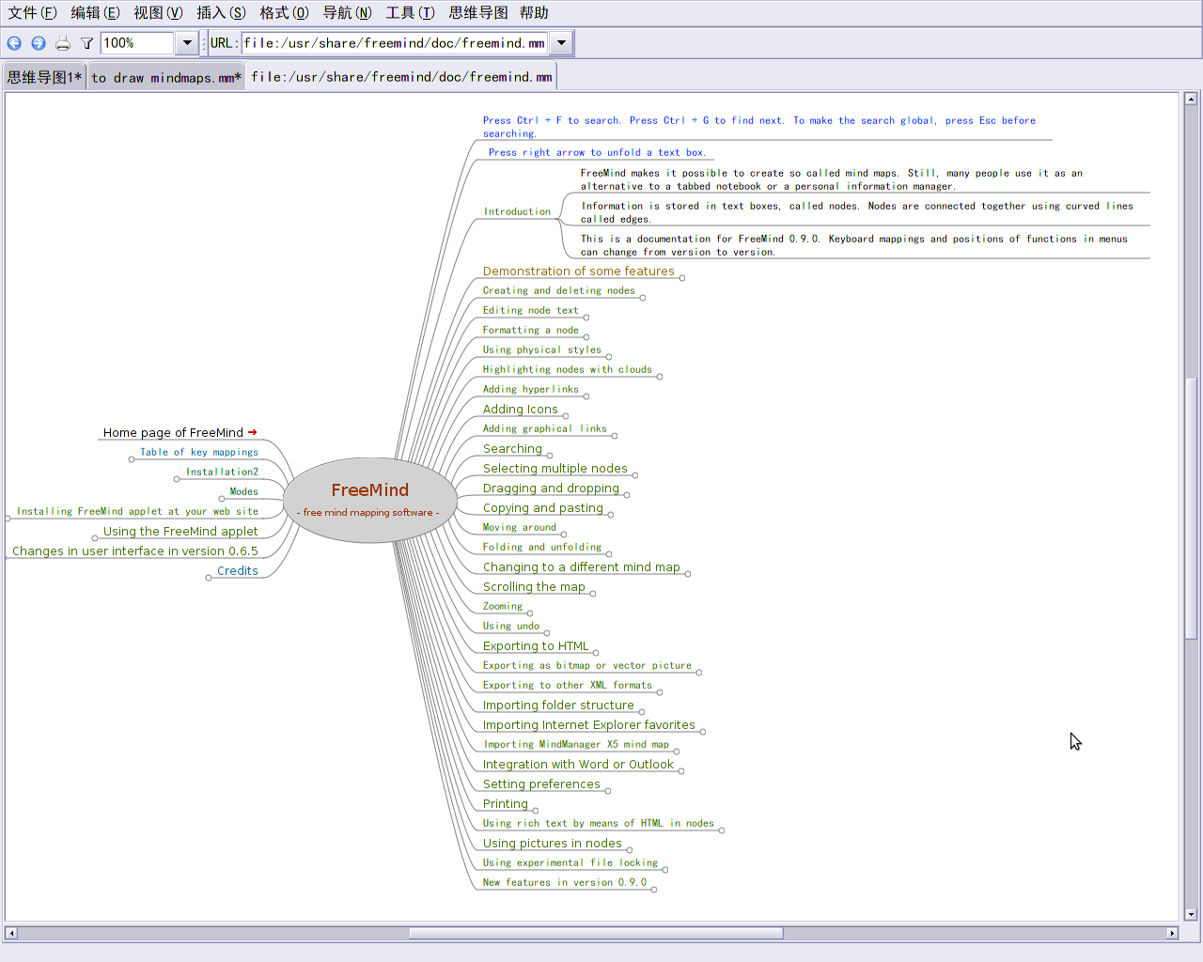The width and height of the screenshot is (1203, 962).
Task: Open the 帮助 menu
Action: tap(534, 12)
